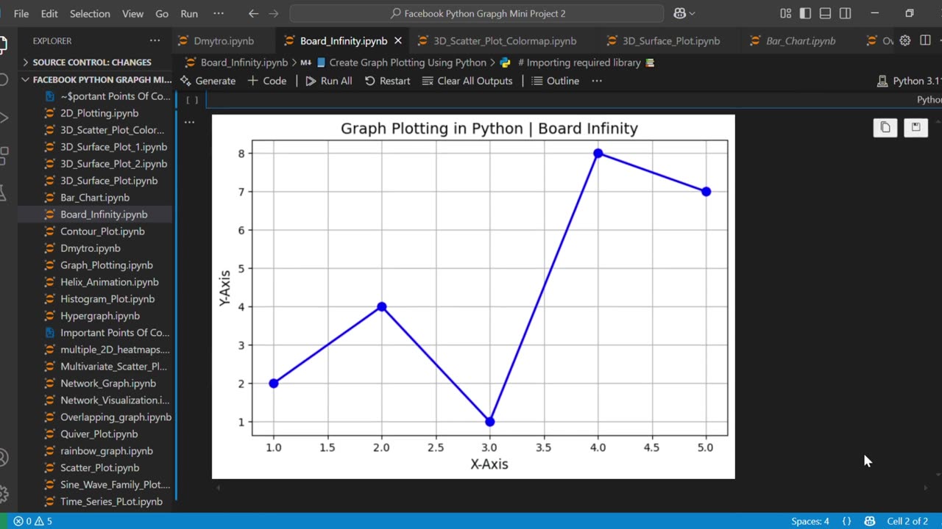Screen dimensions: 942x529
Task: Open the output cell more actions ellipsis
Action: point(189,122)
